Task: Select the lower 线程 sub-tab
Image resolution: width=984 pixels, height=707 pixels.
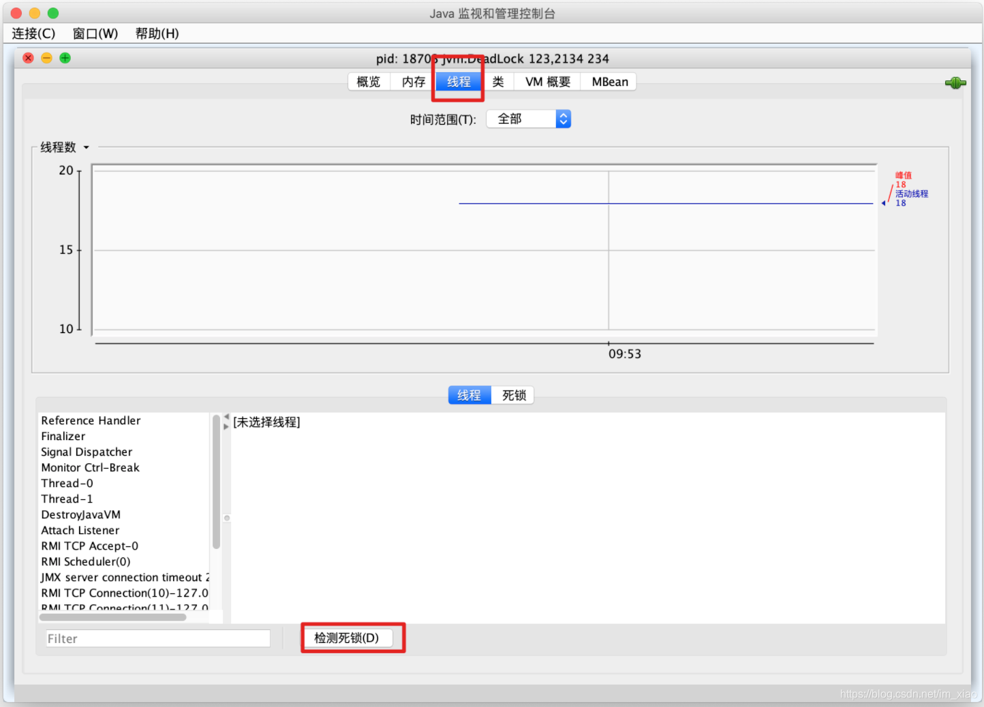Action: click(x=469, y=395)
